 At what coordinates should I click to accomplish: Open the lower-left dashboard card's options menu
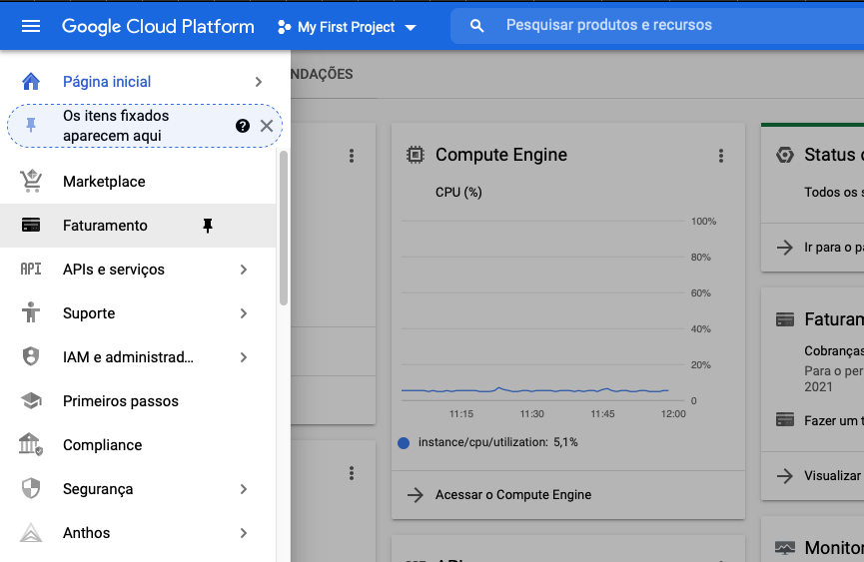click(351, 473)
